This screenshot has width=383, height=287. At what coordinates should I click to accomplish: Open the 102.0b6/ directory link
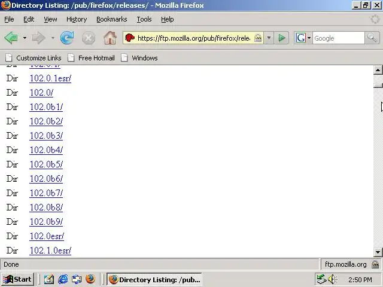coord(46,179)
